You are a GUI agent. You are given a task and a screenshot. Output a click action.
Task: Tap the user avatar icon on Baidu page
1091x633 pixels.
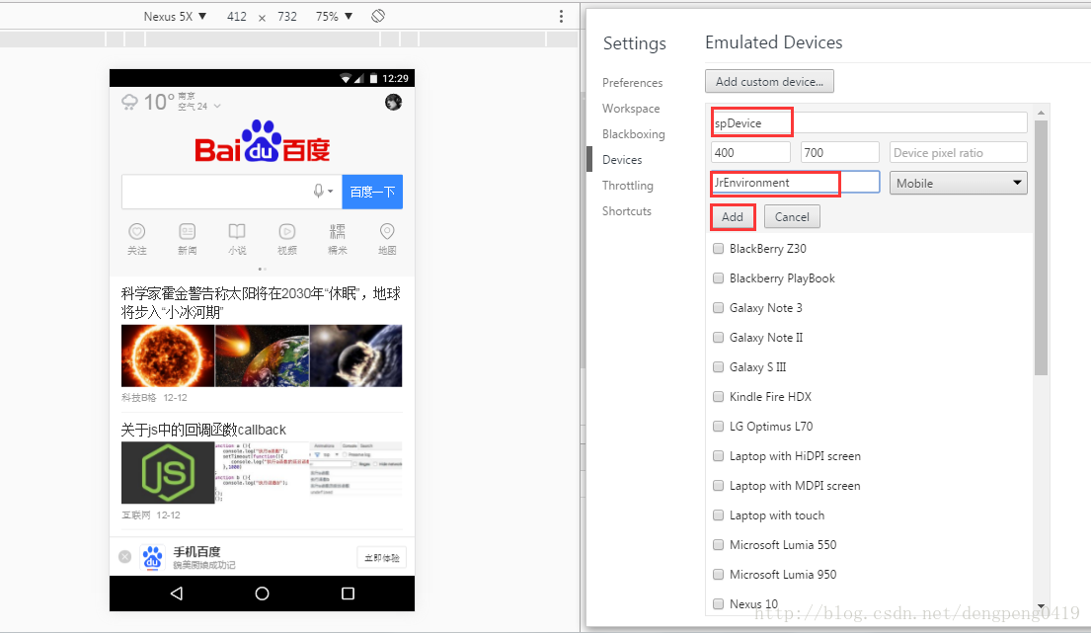[393, 103]
